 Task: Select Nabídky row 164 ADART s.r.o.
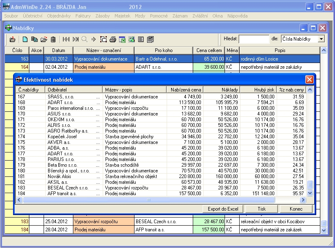[162, 67]
